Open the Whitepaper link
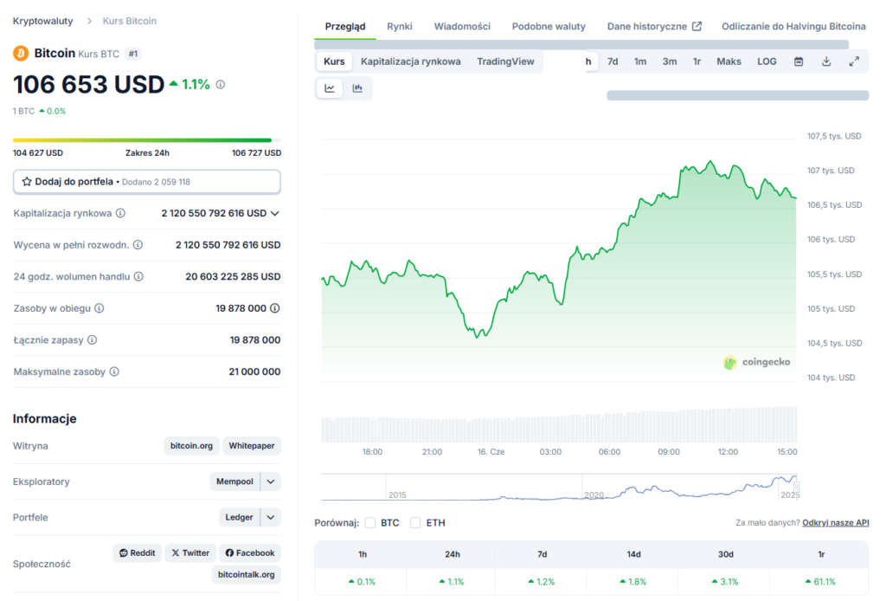The width and height of the screenshot is (886, 601). point(252,446)
